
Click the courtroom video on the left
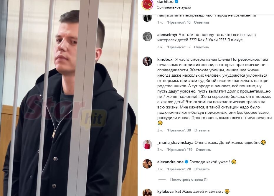pos(69,98)
